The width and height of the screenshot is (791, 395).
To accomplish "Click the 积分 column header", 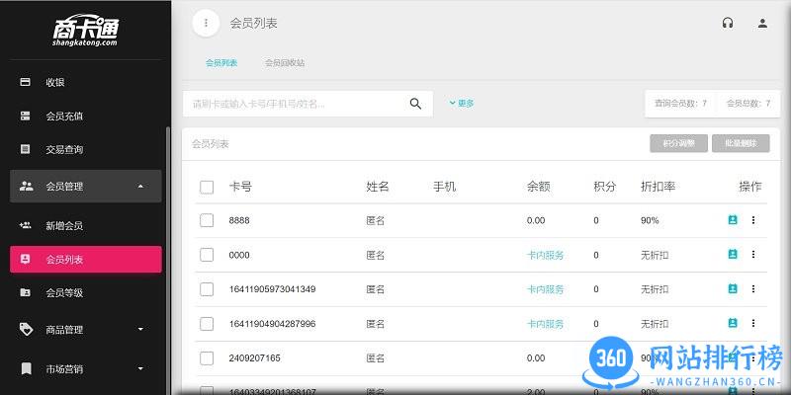I will click(x=605, y=187).
